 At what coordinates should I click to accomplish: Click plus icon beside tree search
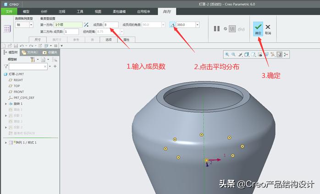pyautogui.click(x=55, y=66)
